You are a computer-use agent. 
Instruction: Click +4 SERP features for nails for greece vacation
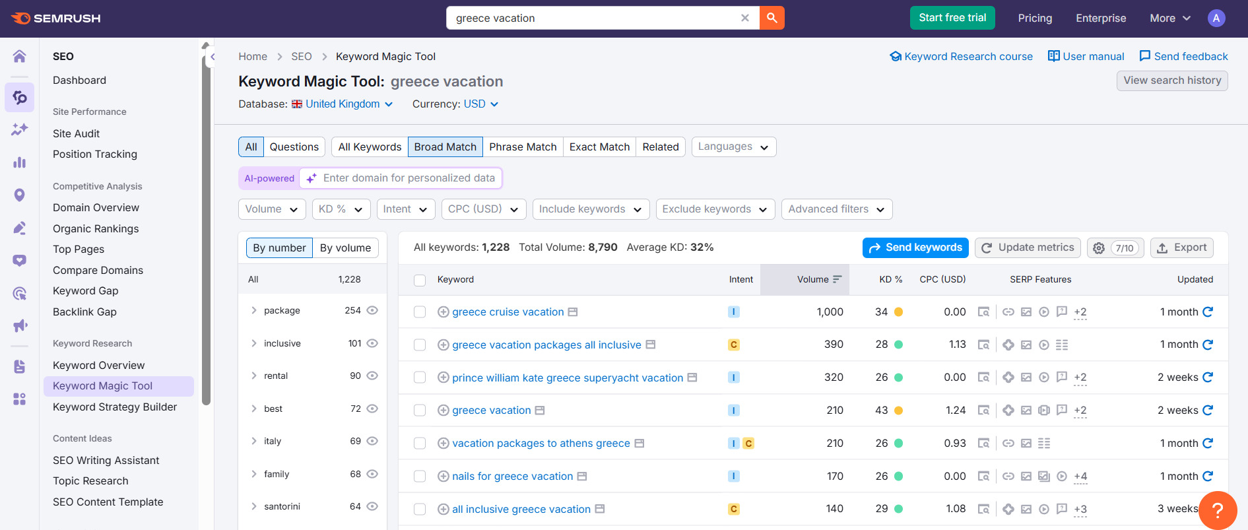tap(1080, 477)
